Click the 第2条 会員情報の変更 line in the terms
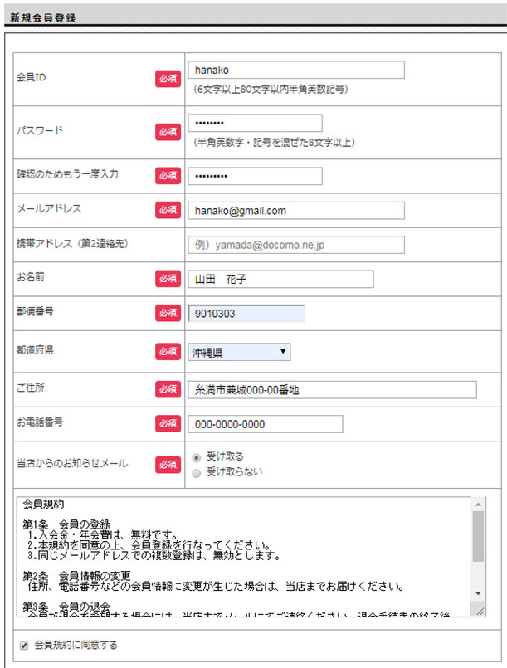This screenshot has width=507, height=668. 76,576
